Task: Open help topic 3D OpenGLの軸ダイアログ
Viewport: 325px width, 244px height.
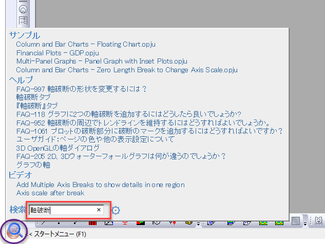Action: tap(58, 148)
